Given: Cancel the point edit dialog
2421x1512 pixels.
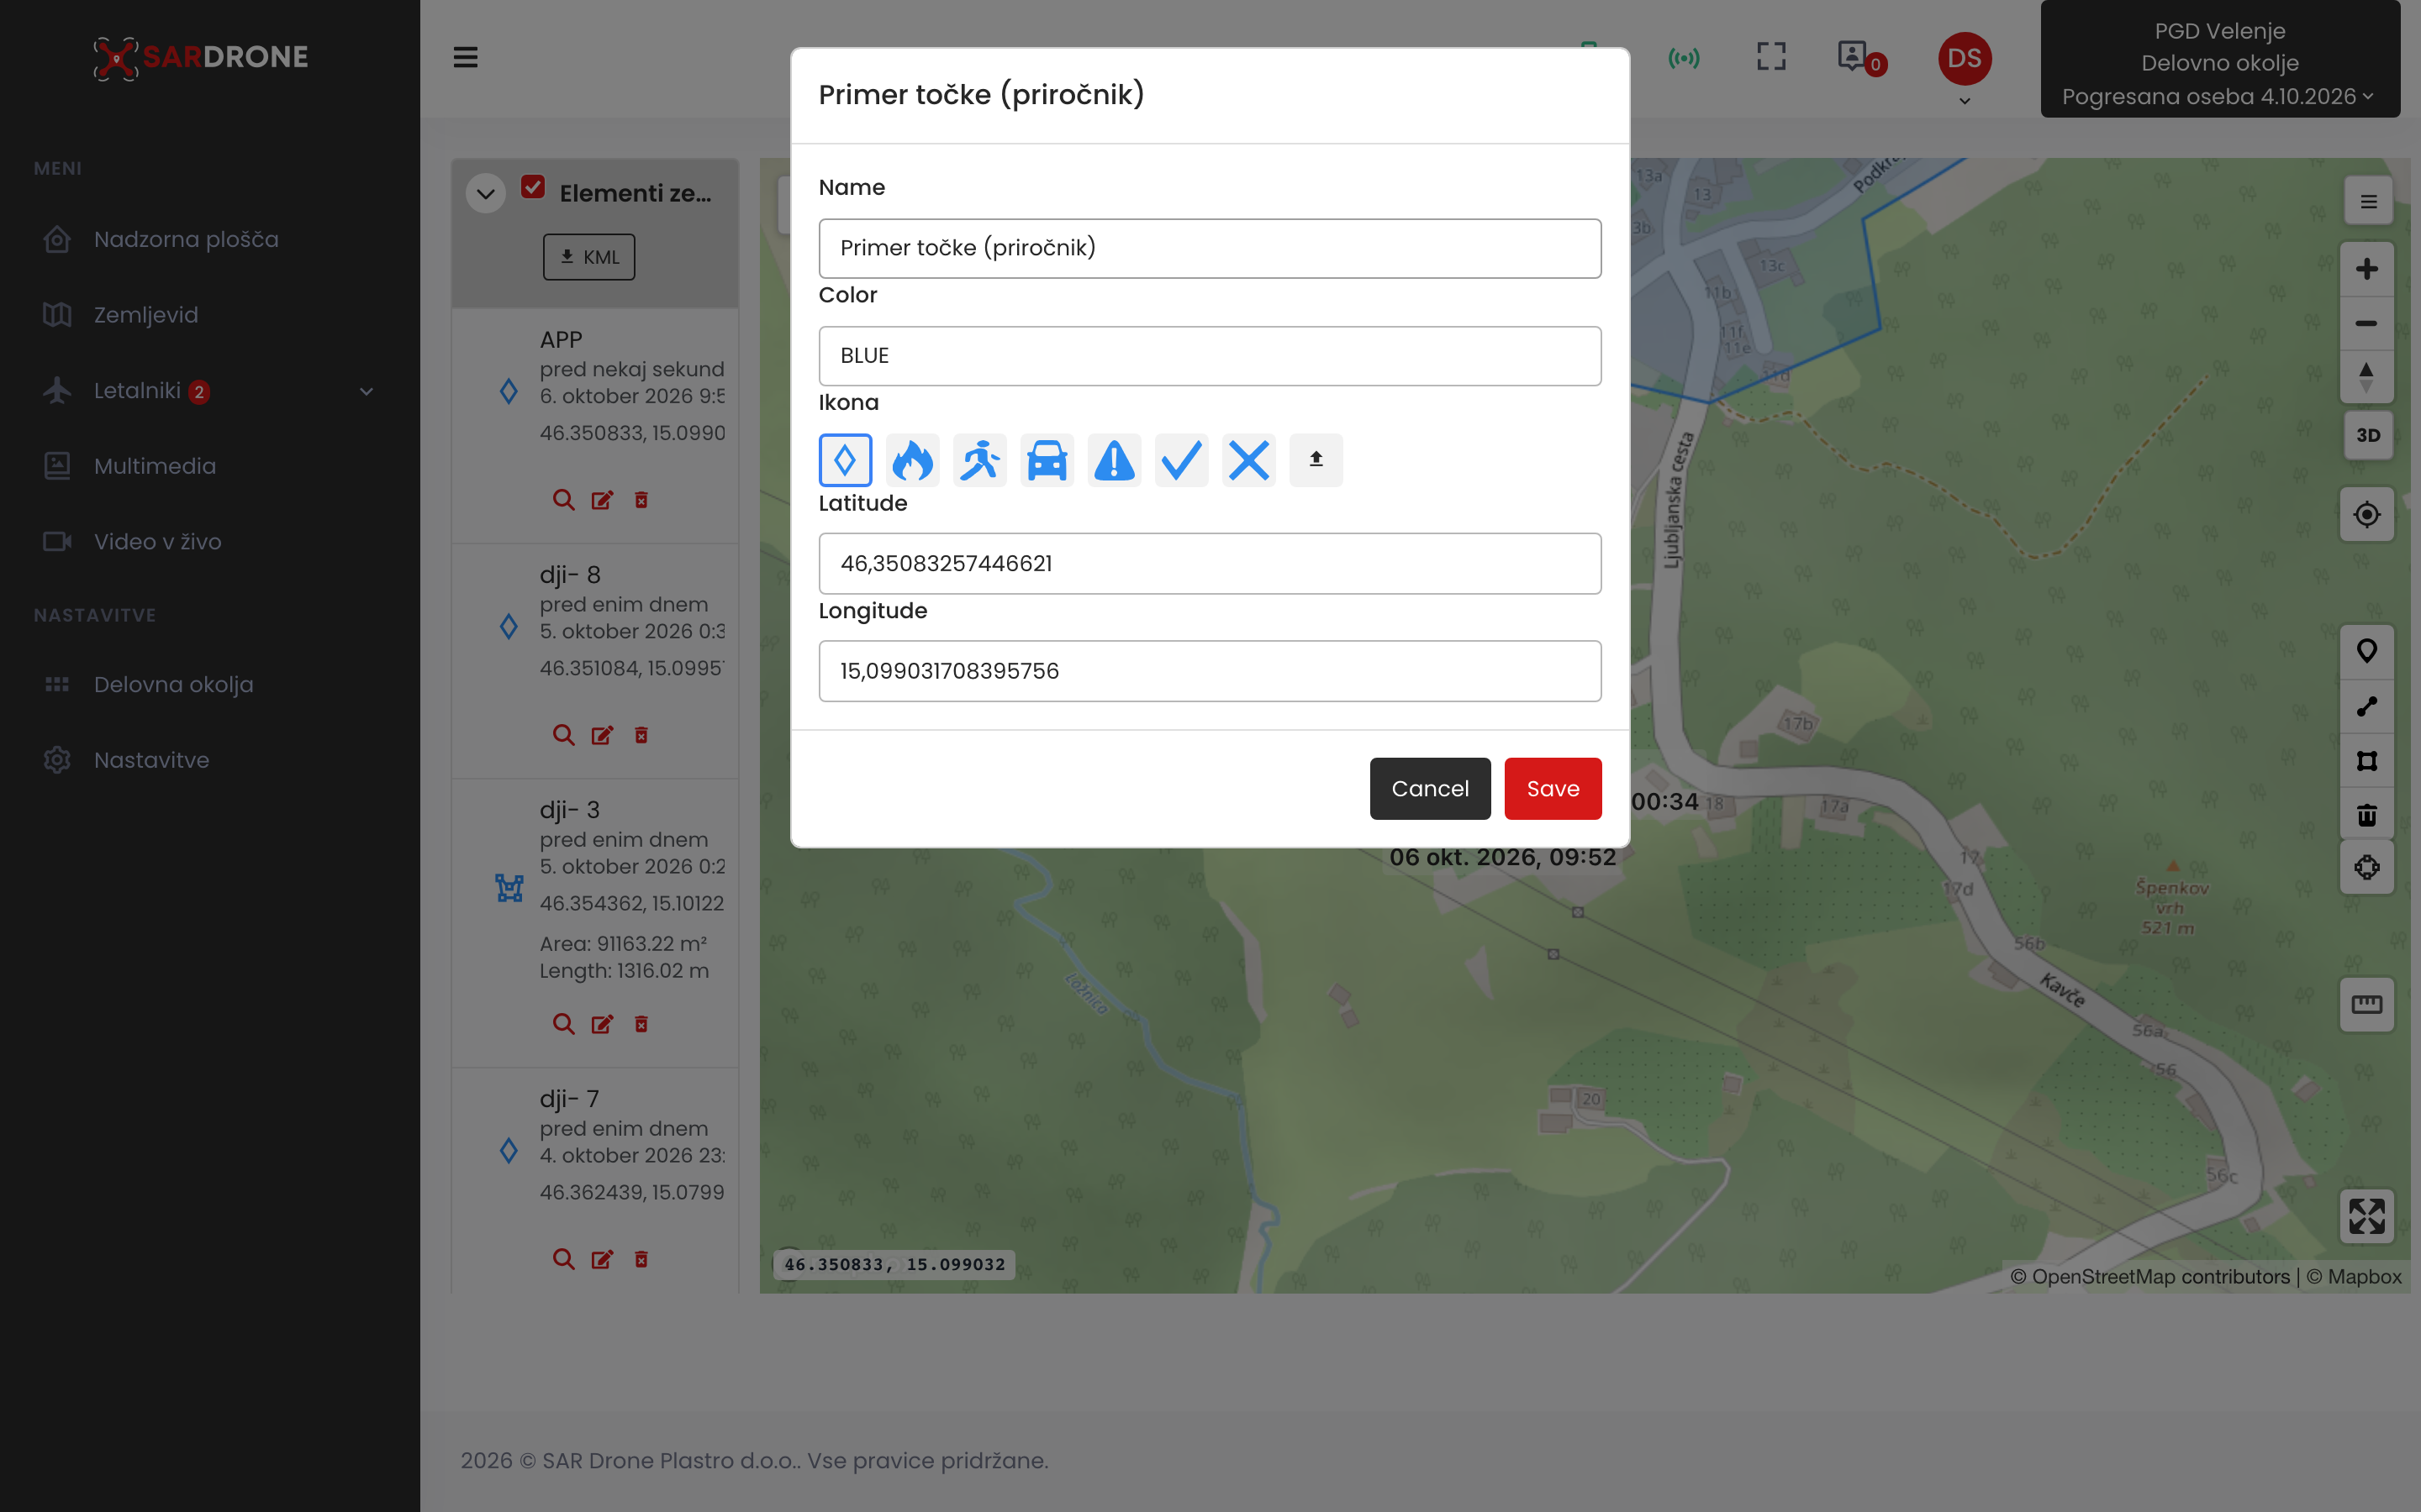Looking at the screenshot, I should [x=1430, y=789].
